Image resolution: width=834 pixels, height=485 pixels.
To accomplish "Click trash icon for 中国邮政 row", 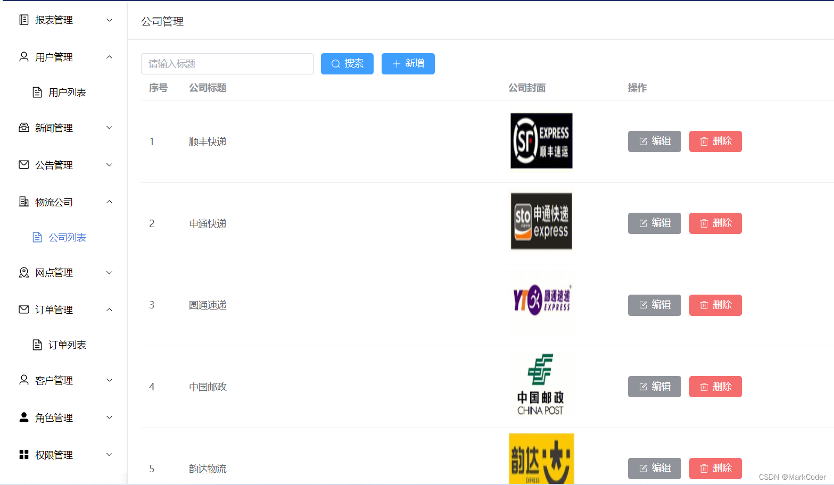I will point(704,387).
